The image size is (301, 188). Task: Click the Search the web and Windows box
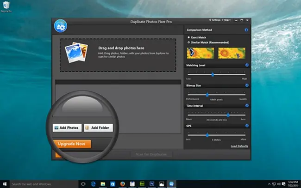pos(44,184)
